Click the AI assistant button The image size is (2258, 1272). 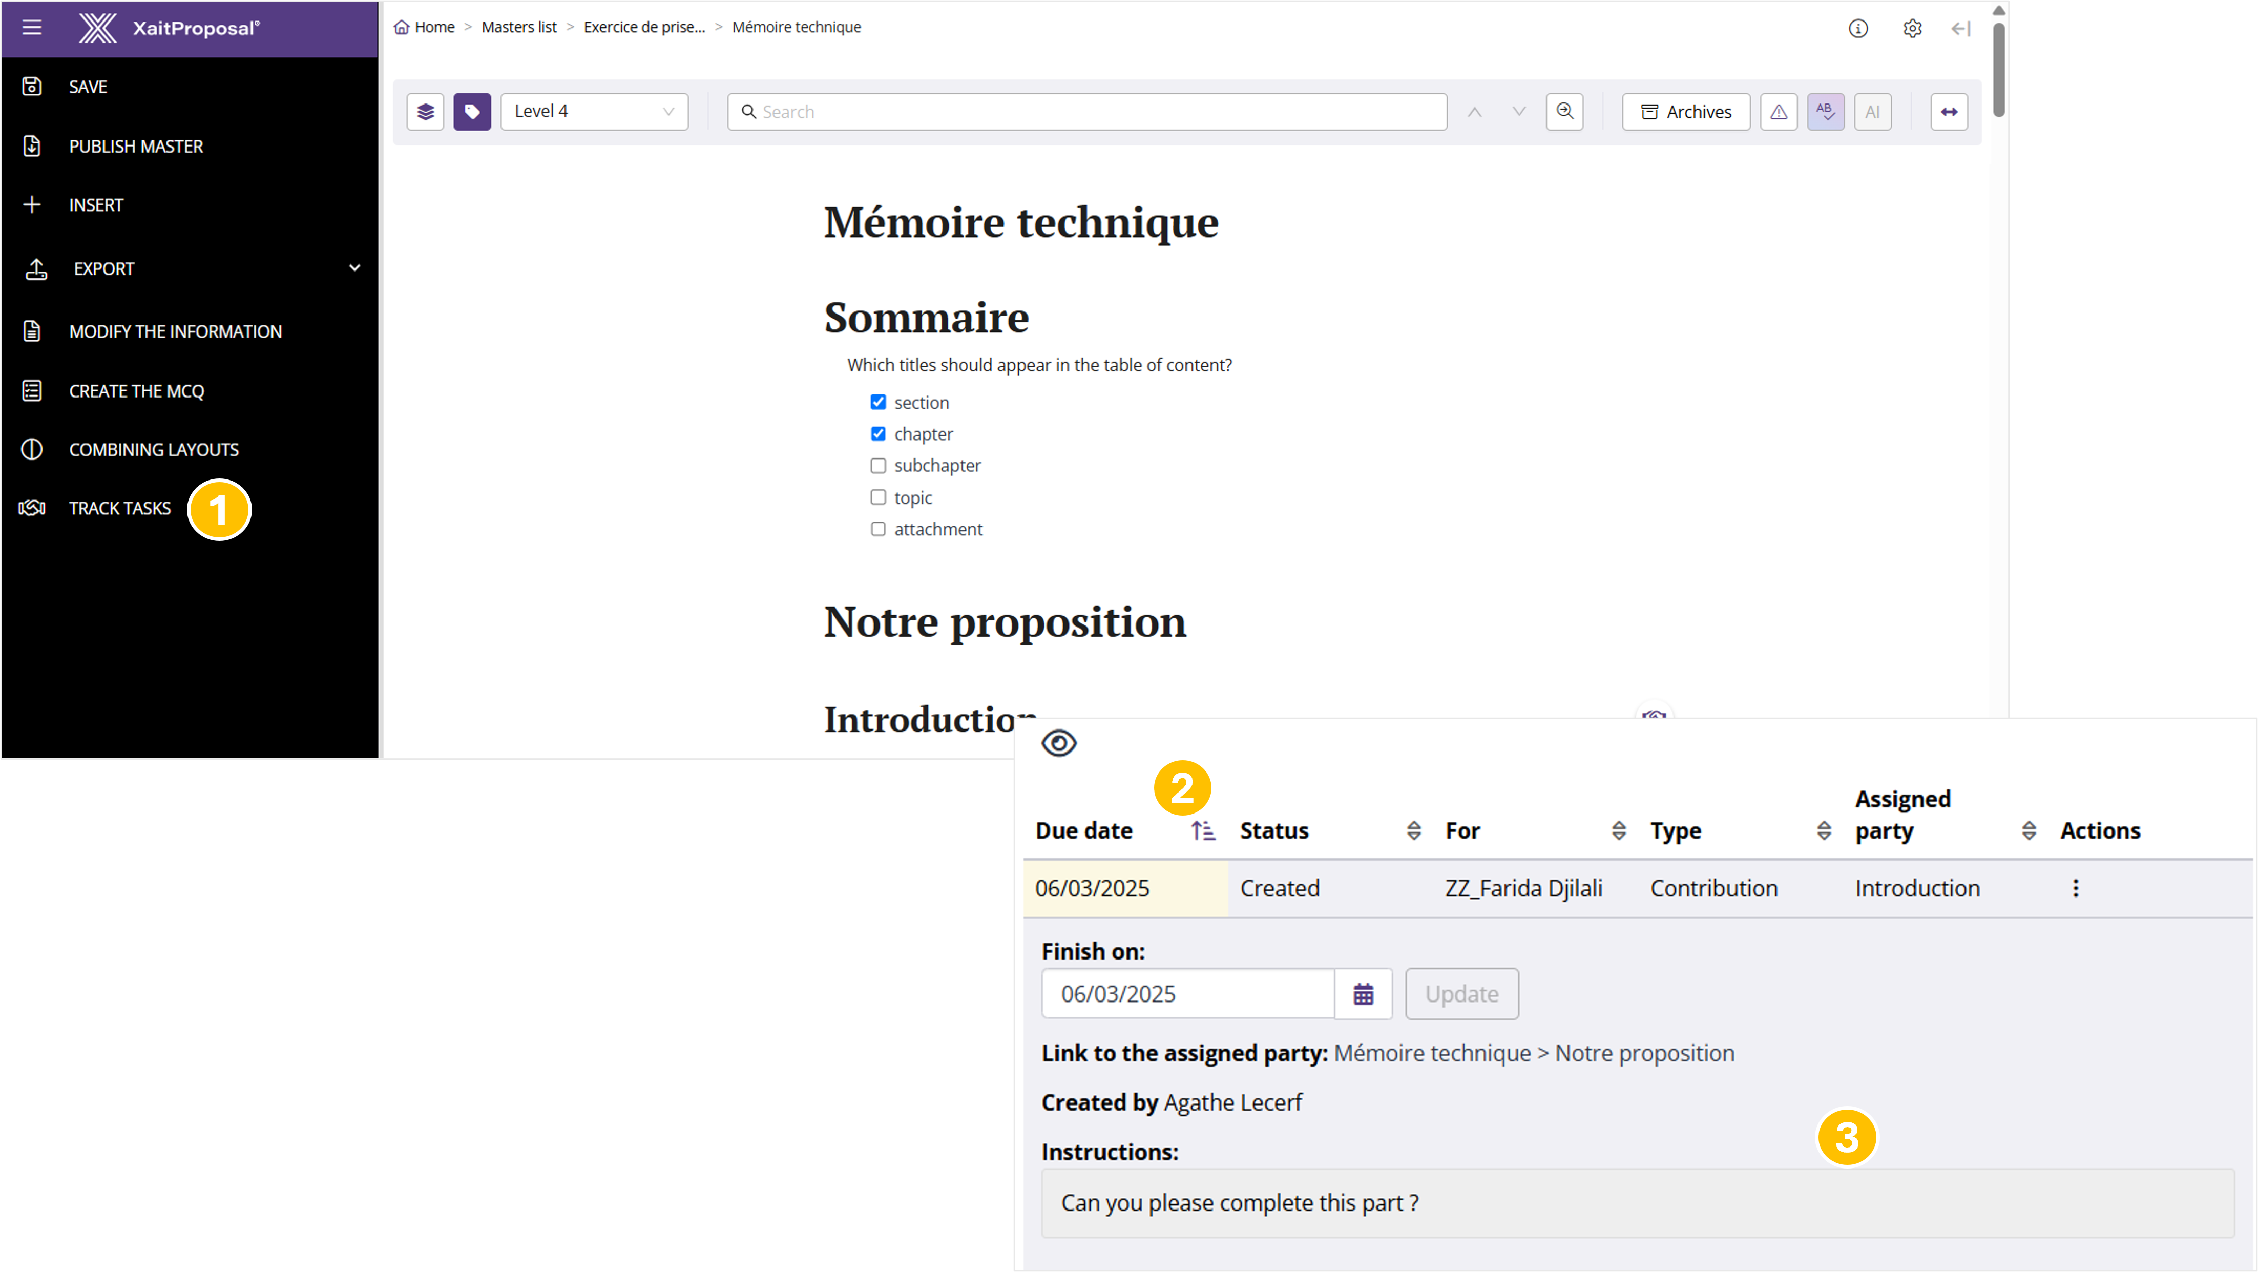(x=1872, y=111)
